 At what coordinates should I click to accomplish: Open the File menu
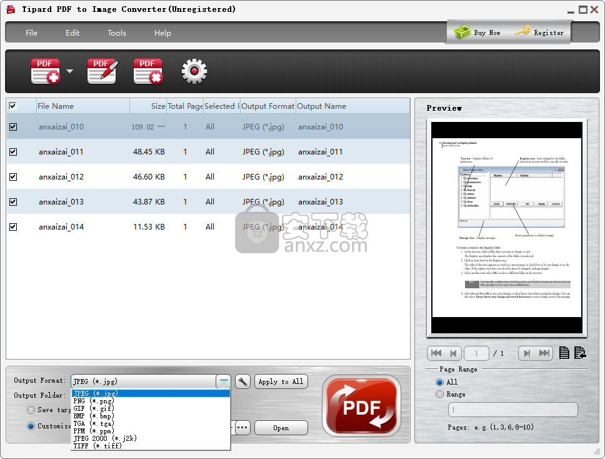point(32,33)
